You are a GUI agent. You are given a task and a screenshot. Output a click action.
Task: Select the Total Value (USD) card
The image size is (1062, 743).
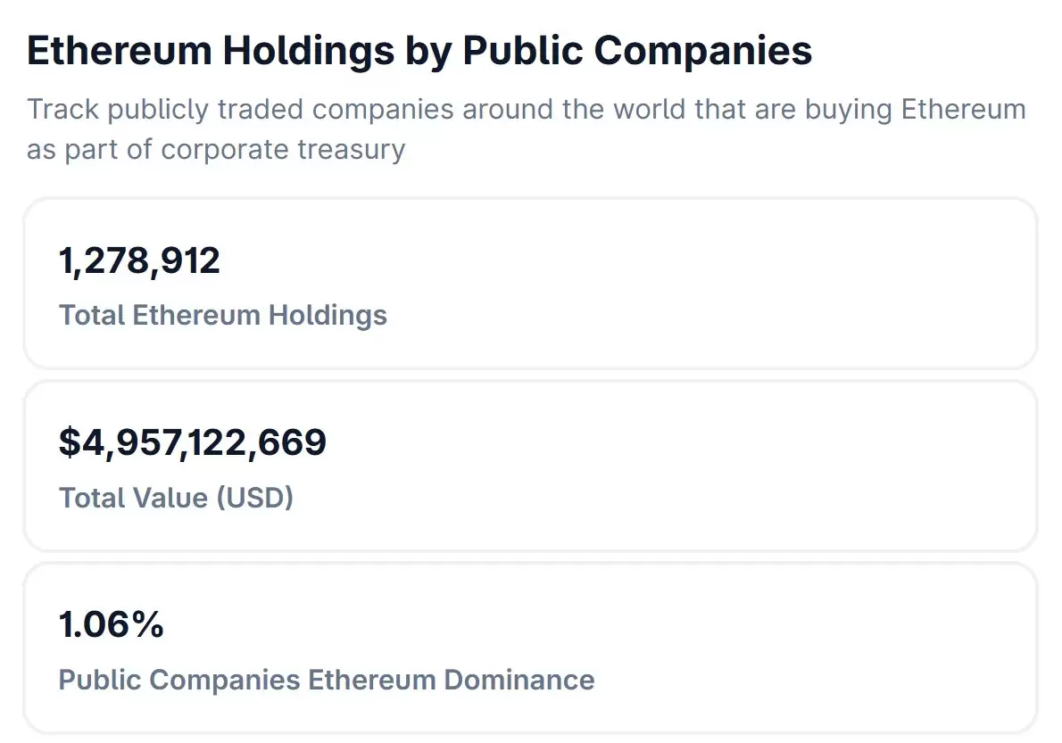(530, 466)
